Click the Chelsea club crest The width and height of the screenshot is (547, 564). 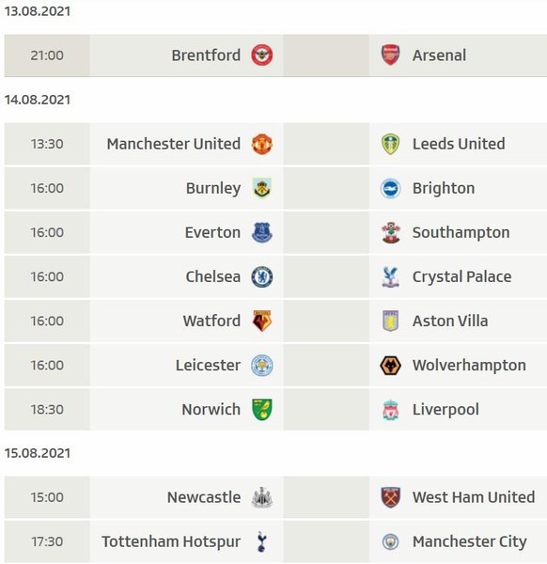pos(262,276)
